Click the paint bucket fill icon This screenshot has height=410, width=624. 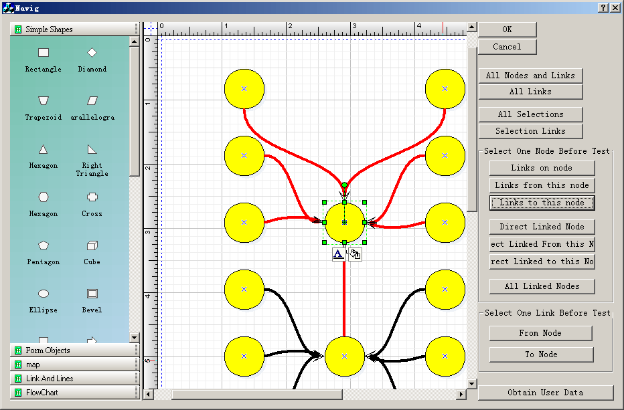pyautogui.click(x=355, y=254)
